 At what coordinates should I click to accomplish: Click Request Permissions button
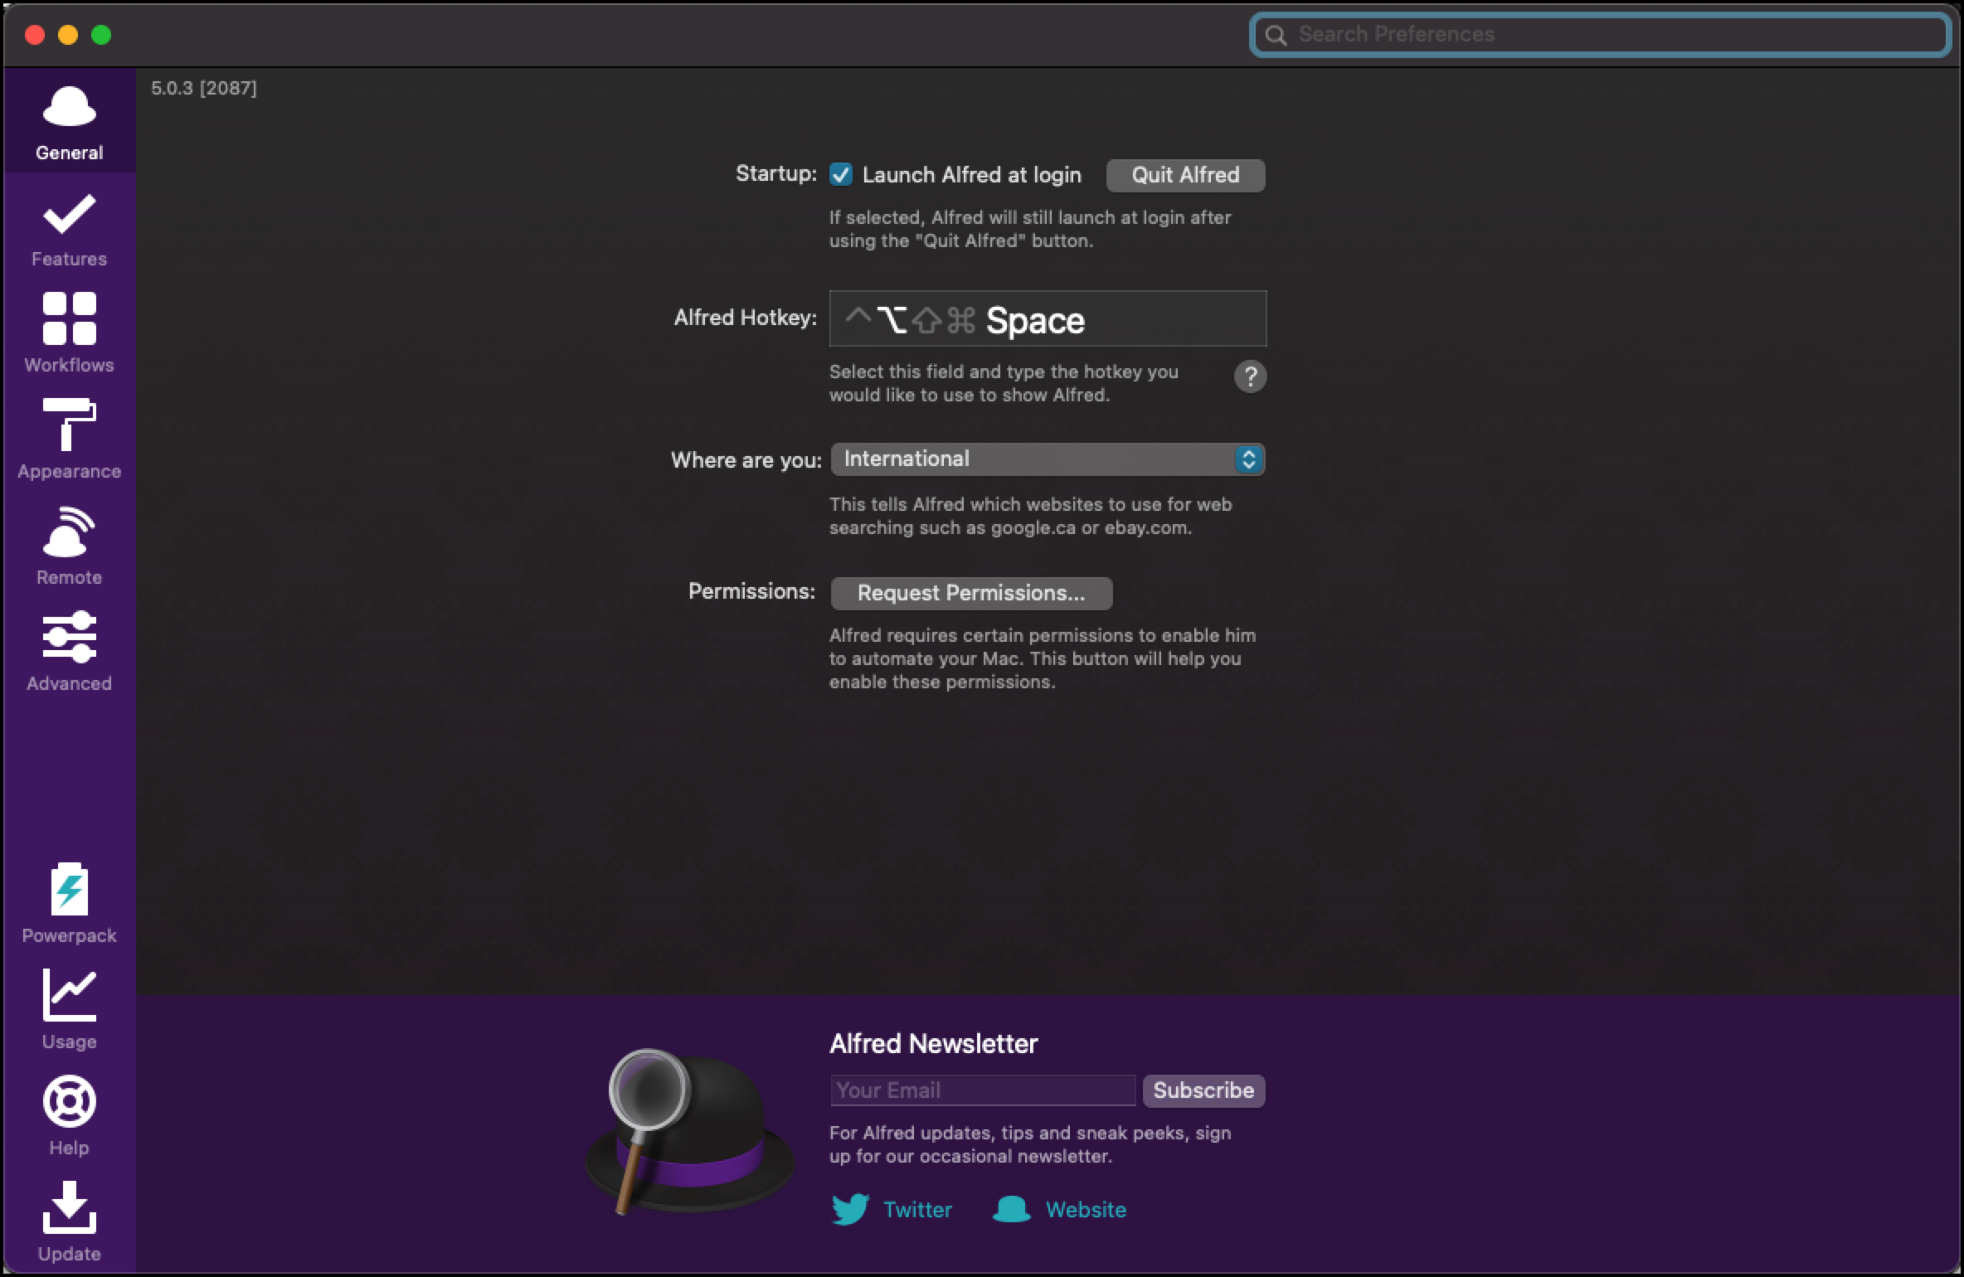[x=971, y=593]
